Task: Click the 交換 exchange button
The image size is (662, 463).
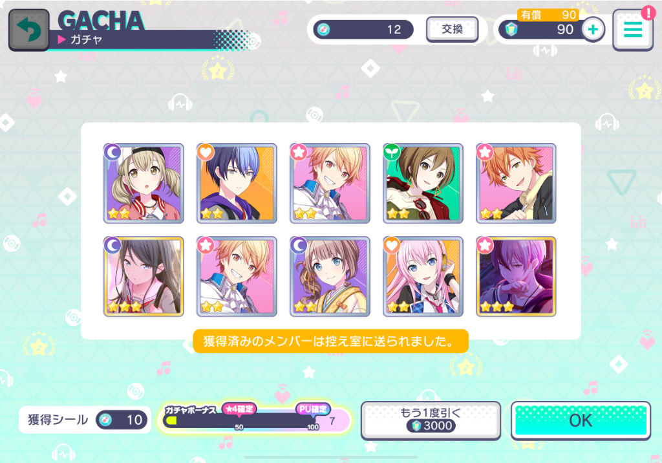Action: click(x=452, y=29)
